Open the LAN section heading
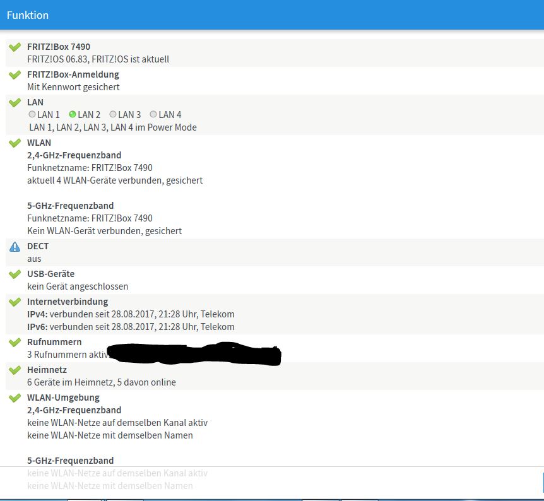This screenshot has height=501, width=544. [35, 102]
